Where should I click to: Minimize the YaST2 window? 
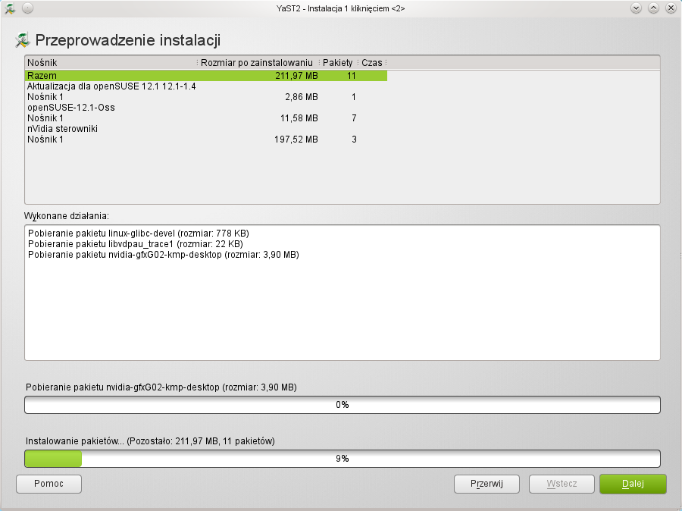coord(636,8)
